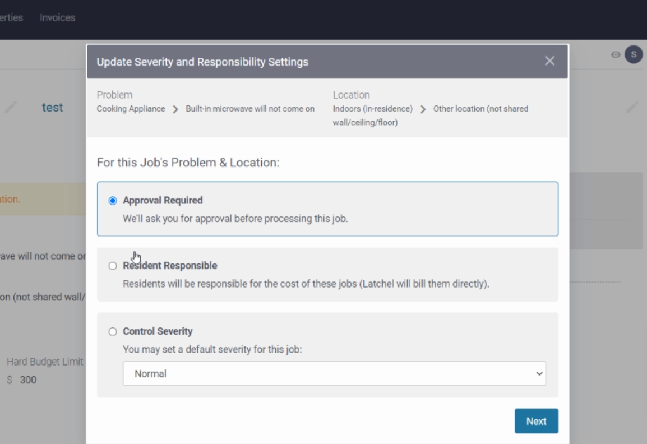Choose the Resident Responsible option
The image size is (647, 444).
(x=113, y=266)
